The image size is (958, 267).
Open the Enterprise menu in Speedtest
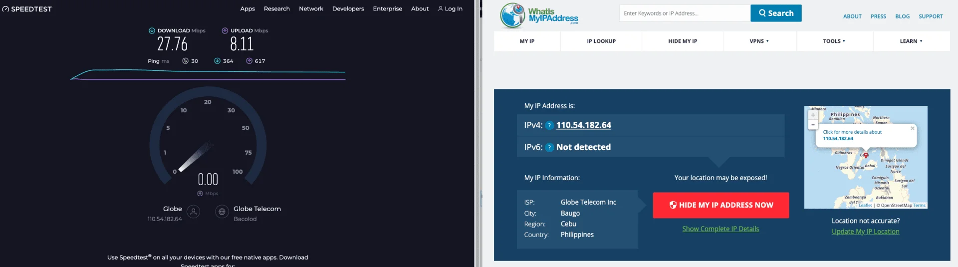click(387, 8)
